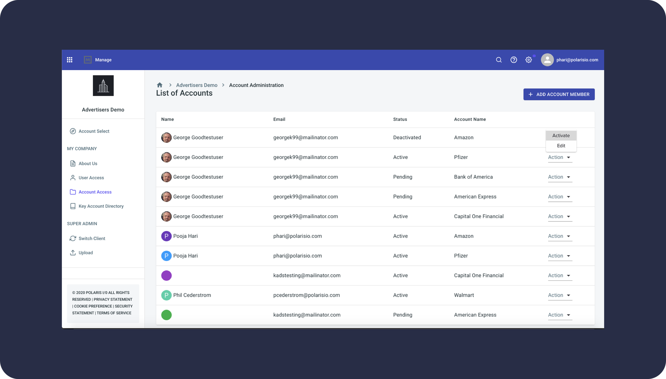Open the user profile avatar in the header
Screen dimensions: 666x379
547,60
